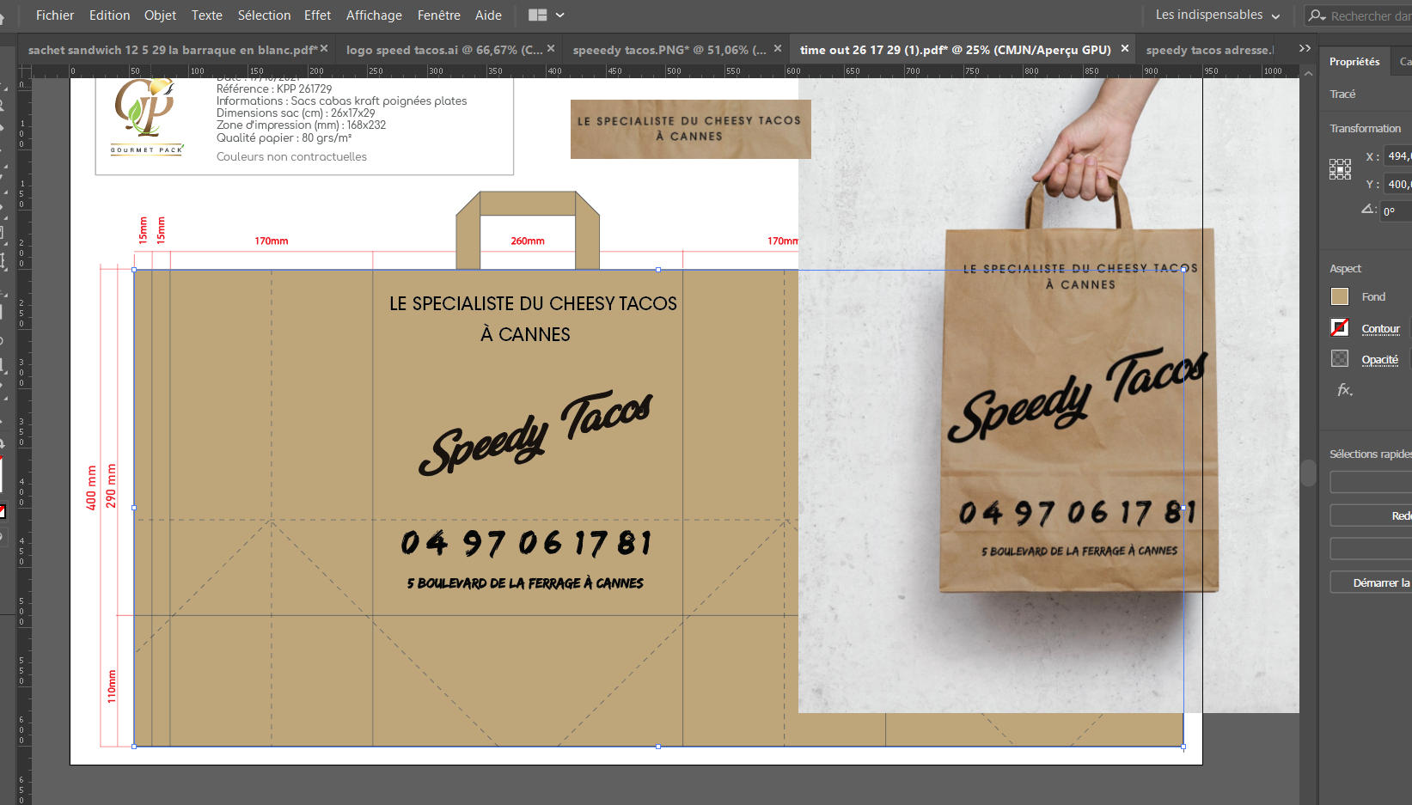This screenshot has width=1412, height=805.
Task: Click the vertical canvas scrollbar thumb
Action: pos(1308,473)
